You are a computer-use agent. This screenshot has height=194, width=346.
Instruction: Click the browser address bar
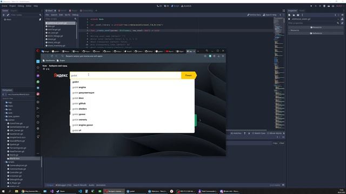coord(132,56)
